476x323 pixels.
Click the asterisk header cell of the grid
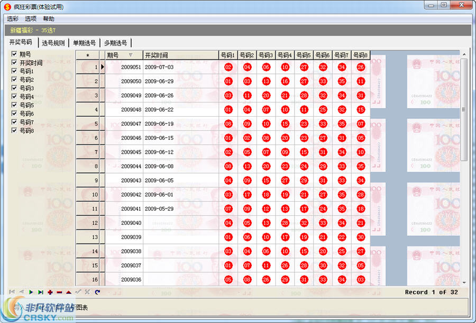[87, 55]
